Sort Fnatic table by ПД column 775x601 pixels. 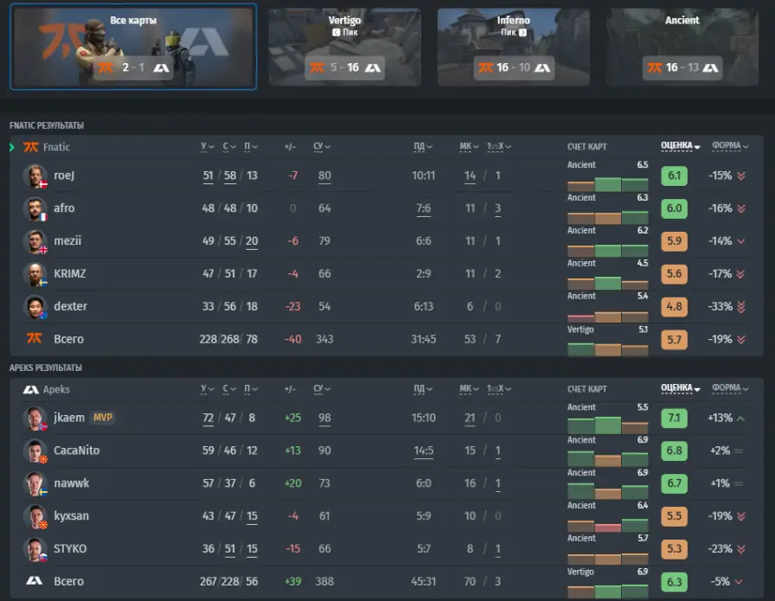pyautogui.click(x=423, y=146)
